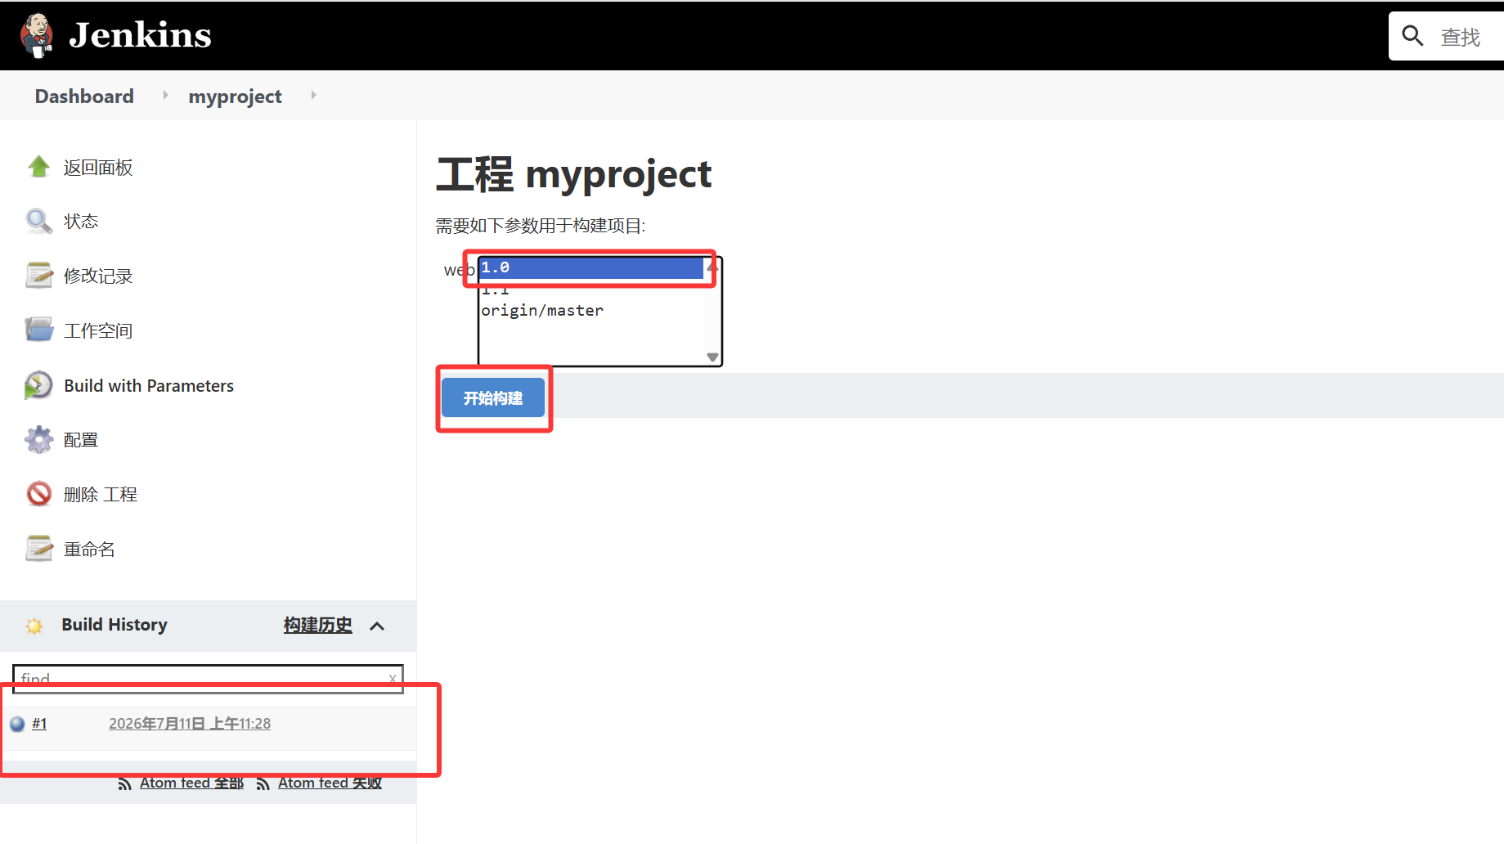This screenshot has width=1504, height=844.
Task: Click the blue status ball for #1
Action: coord(17,724)
